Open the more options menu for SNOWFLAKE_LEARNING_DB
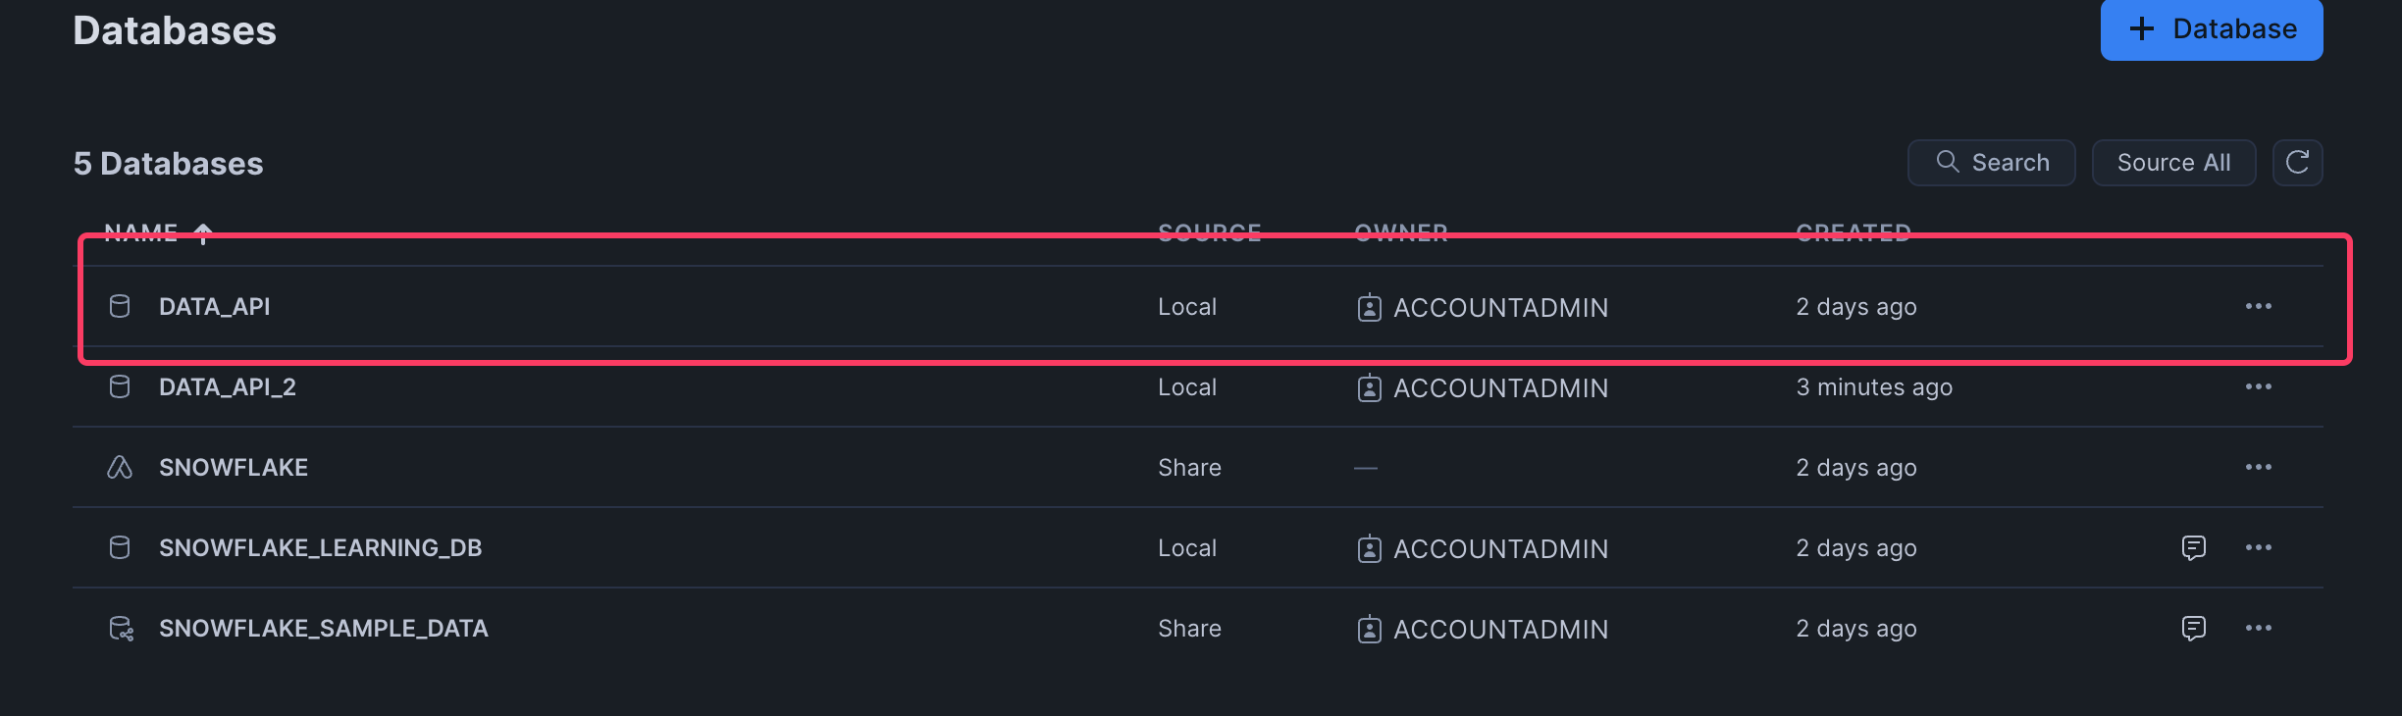 pyautogui.click(x=2258, y=548)
